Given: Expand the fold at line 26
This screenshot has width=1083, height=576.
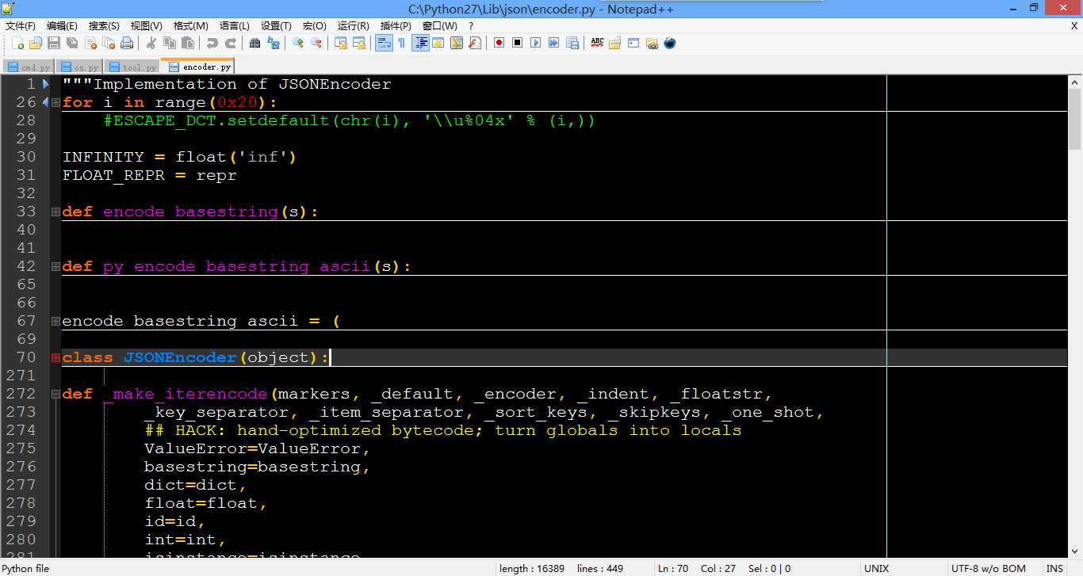Looking at the screenshot, I should [x=55, y=102].
